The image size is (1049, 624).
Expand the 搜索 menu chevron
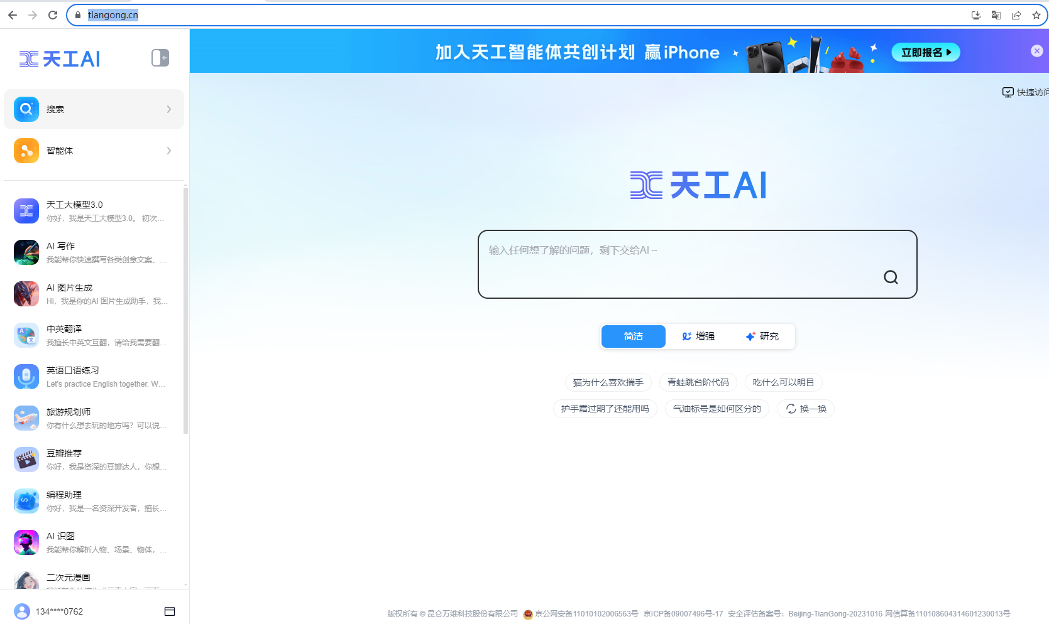[169, 109]
